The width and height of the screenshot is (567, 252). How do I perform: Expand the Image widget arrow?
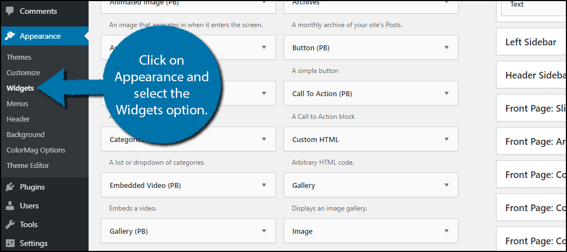(x=447, y=230)
